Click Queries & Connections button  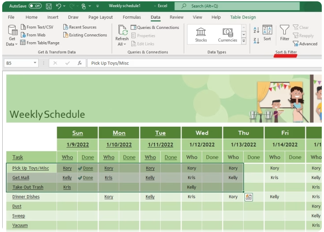(x=155, y=28)
